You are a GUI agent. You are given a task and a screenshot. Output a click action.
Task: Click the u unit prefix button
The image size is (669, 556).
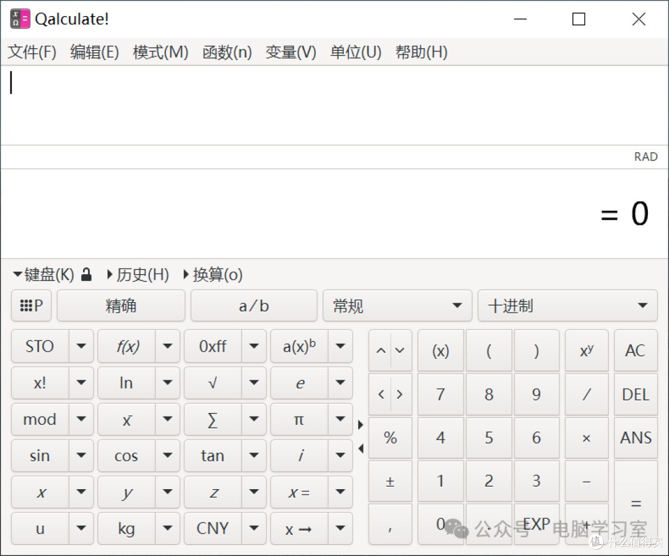pos(40,529)
